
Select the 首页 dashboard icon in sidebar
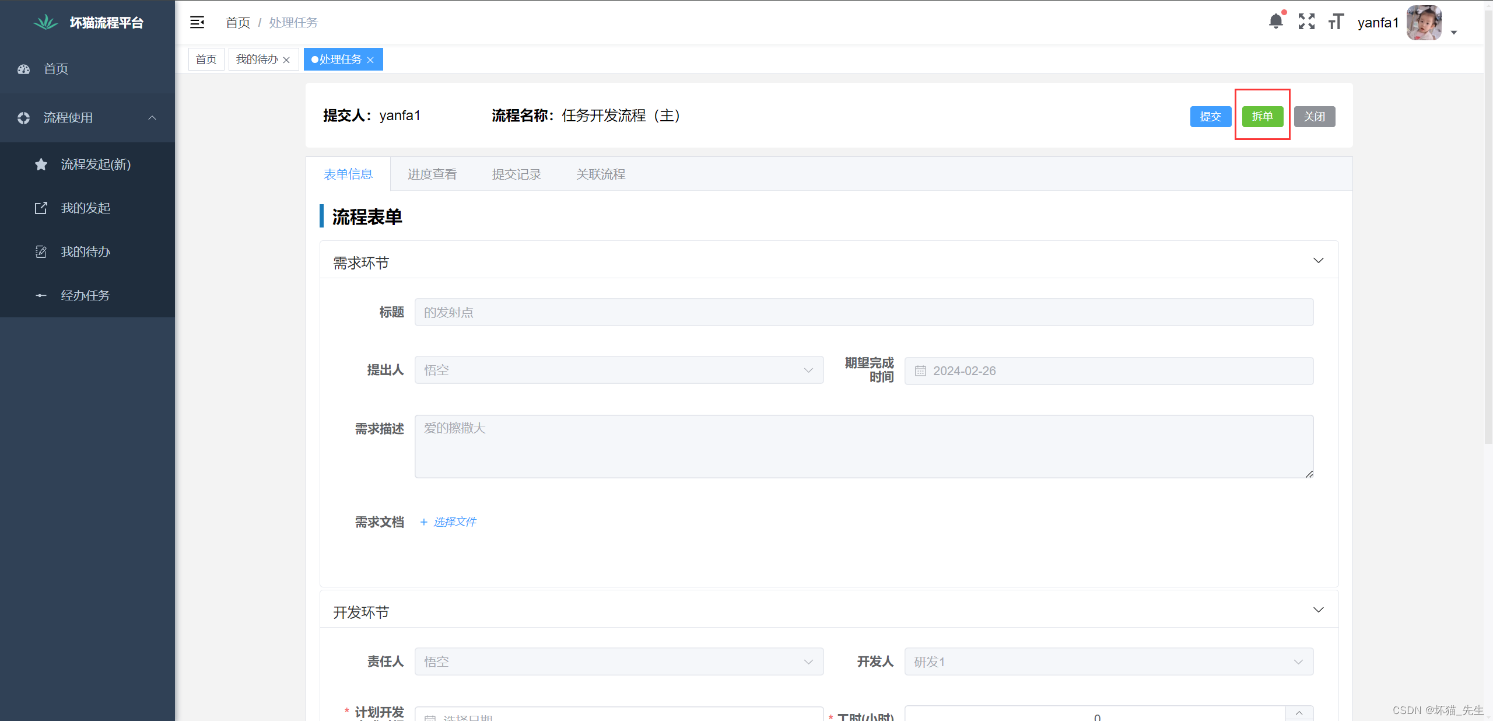(23, 69)
